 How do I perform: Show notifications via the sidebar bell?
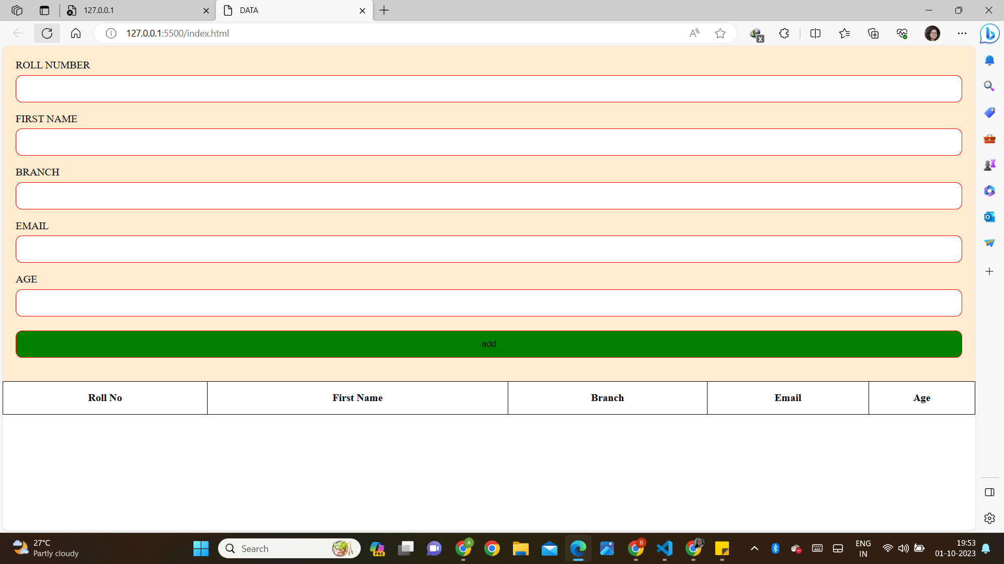(990, 60)
